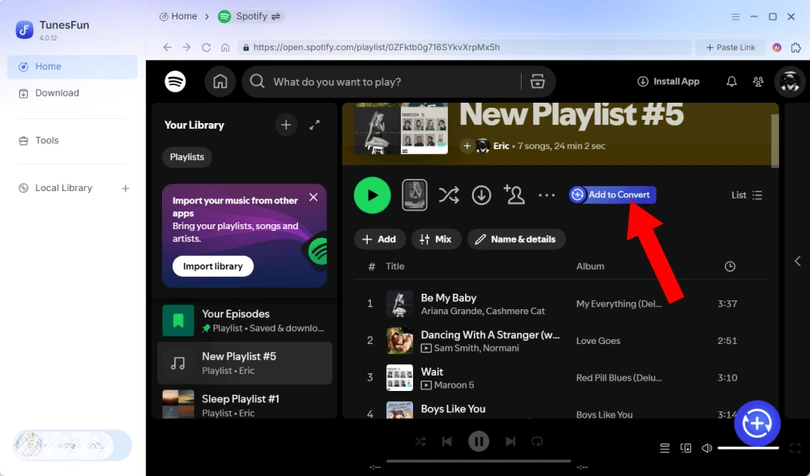This screenshot has height=476, width=810.
Task: Click the playlist preview card icon
Action: 415,195
